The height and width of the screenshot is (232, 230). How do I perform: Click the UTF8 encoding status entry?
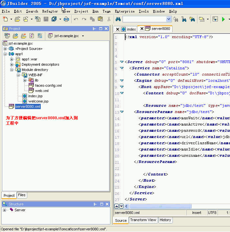(x=212, y=213)
